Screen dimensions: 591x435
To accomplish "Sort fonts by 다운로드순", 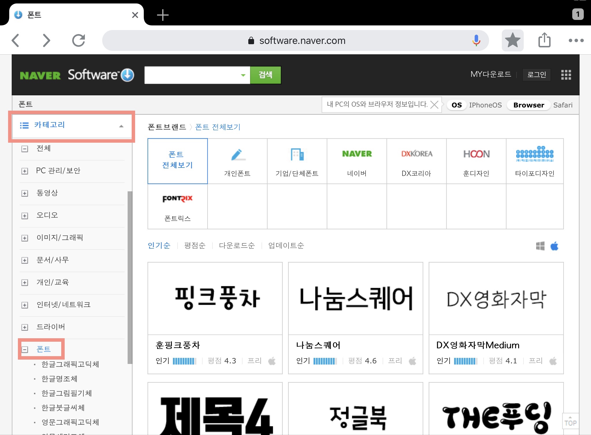I will pos(237,246).
